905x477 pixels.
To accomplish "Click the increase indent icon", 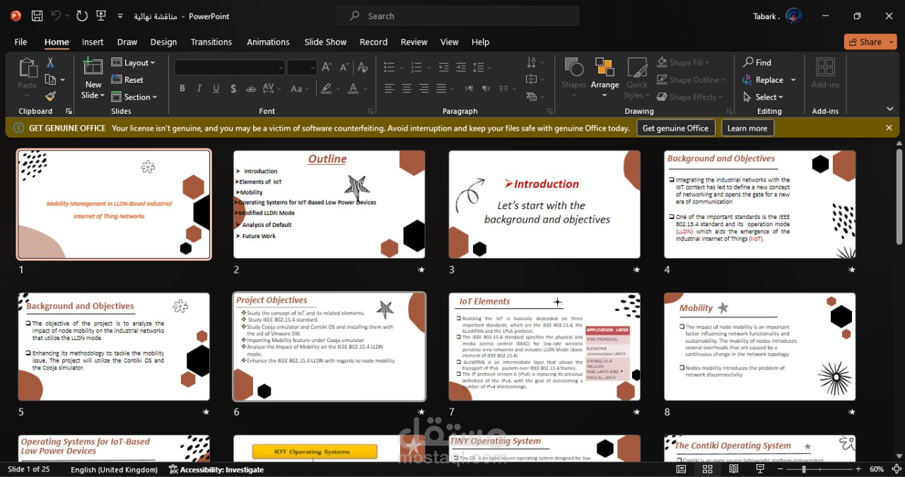I will tap(461, 67).
